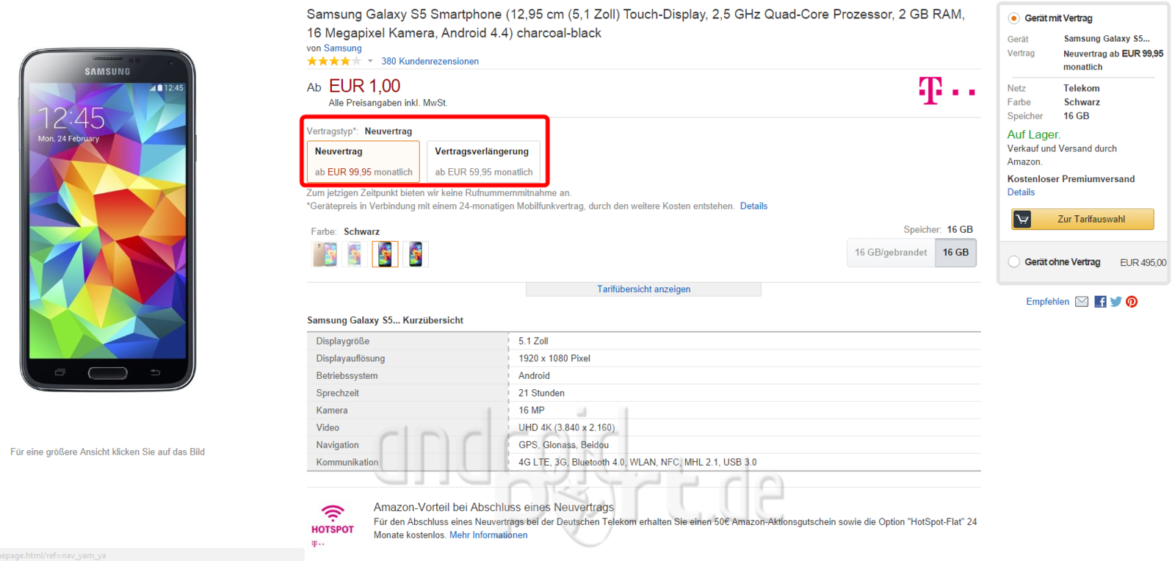The height and width of the screenshot is (561, 1175).
Task: Share product via email envelope icon
Action: coord(1082,302)
